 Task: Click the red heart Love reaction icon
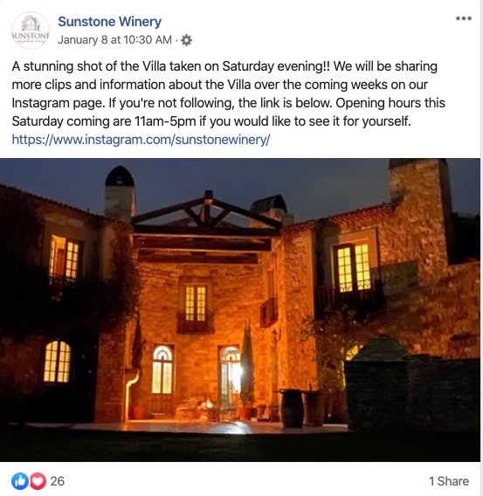(x=38, y=481)
